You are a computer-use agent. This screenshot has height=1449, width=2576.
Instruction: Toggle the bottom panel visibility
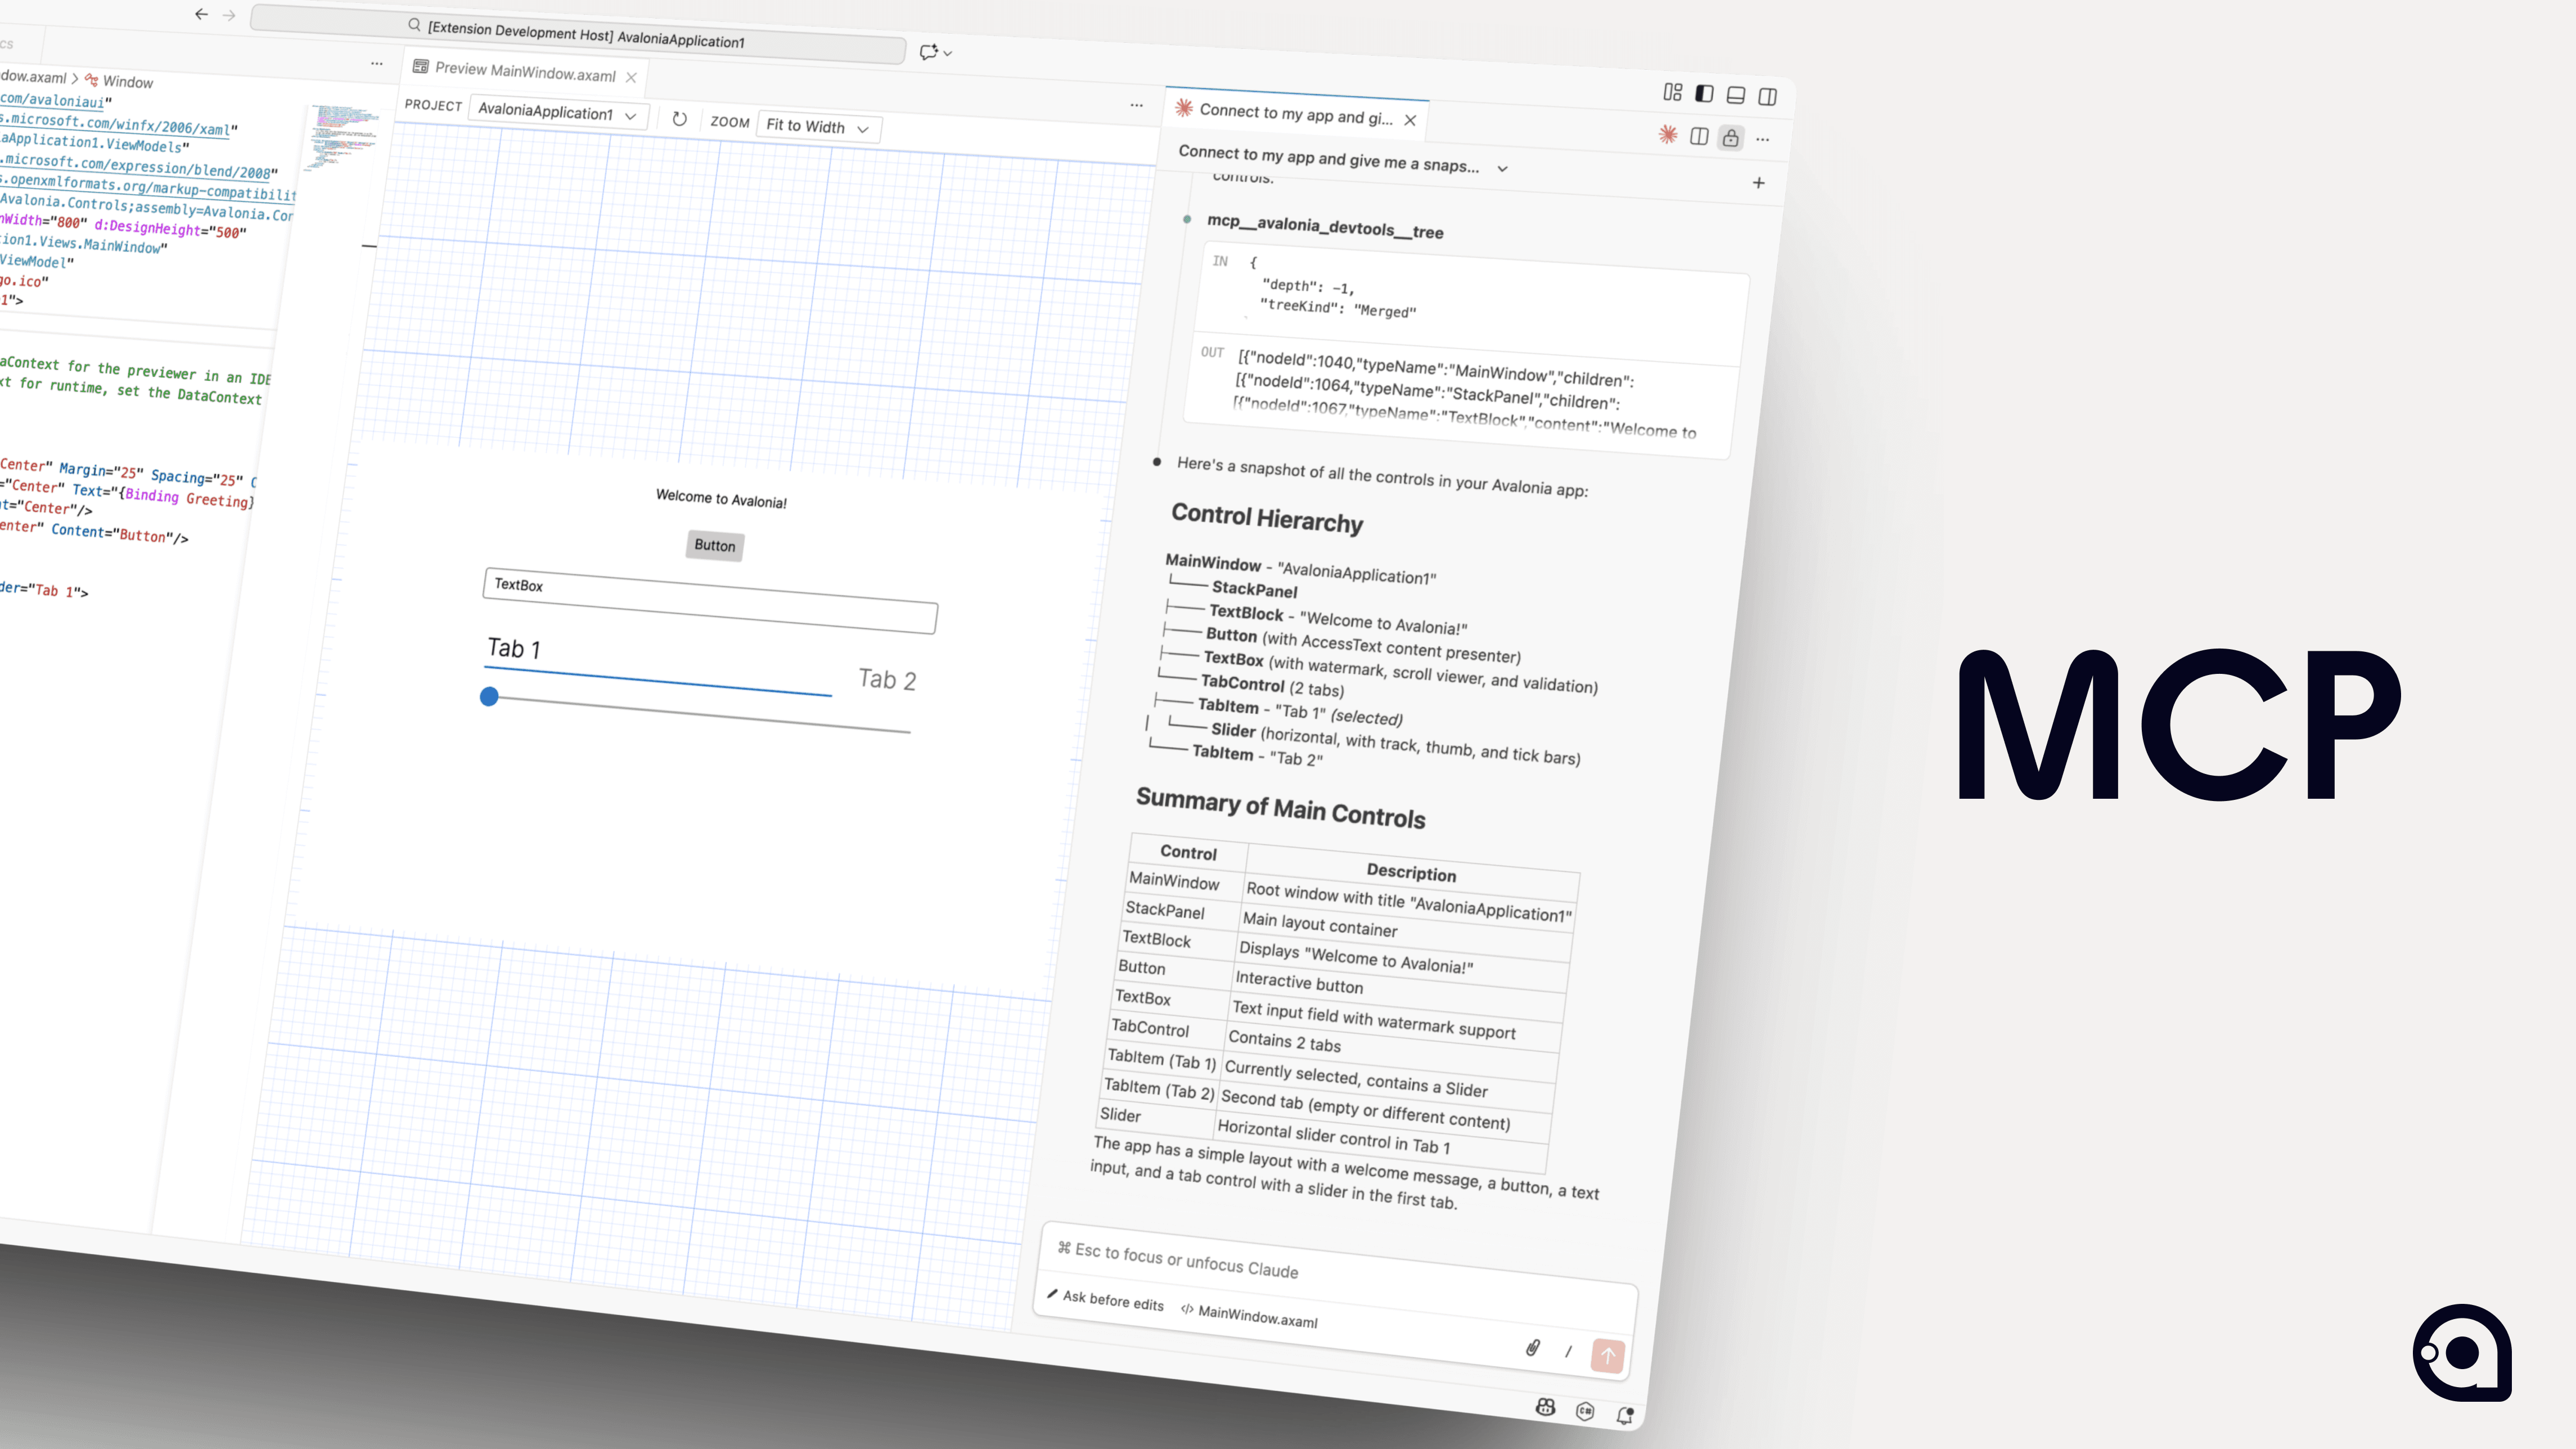click(1736, 95)
